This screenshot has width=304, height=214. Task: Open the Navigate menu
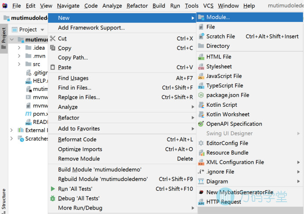68,6
